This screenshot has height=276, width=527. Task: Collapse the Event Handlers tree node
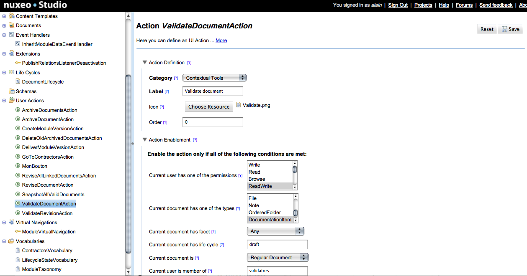[4, 35]
